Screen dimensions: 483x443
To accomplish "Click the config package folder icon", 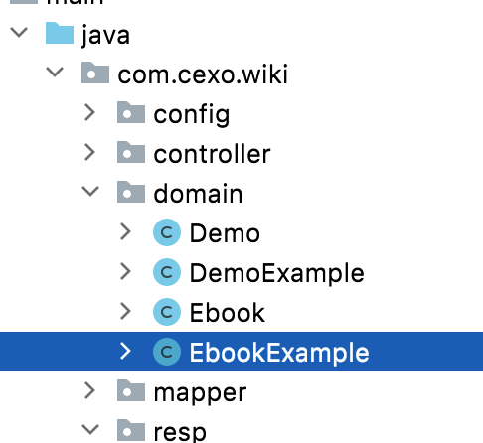I will click(x=131, y=112).
